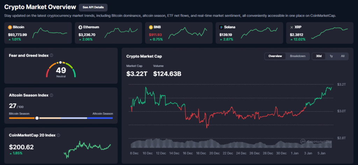Select the All time range
358x165 pixels.
pos(342,56)
